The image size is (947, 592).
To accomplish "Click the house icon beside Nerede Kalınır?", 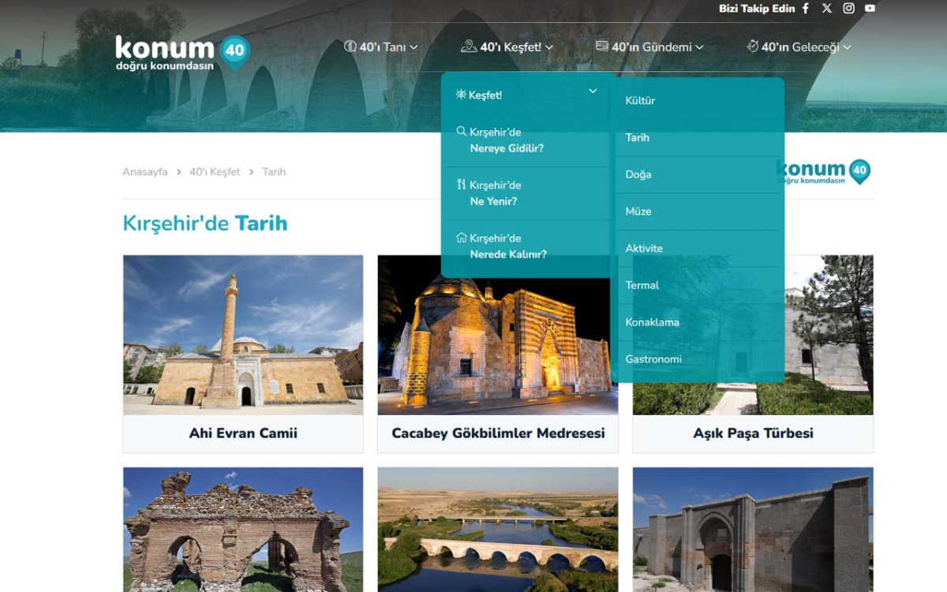I will click(x=462, y=238).
